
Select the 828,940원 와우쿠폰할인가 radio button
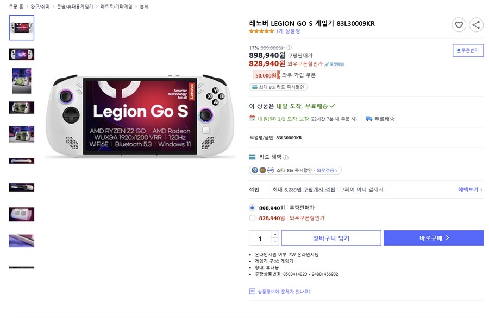click(x=252, y=217)
